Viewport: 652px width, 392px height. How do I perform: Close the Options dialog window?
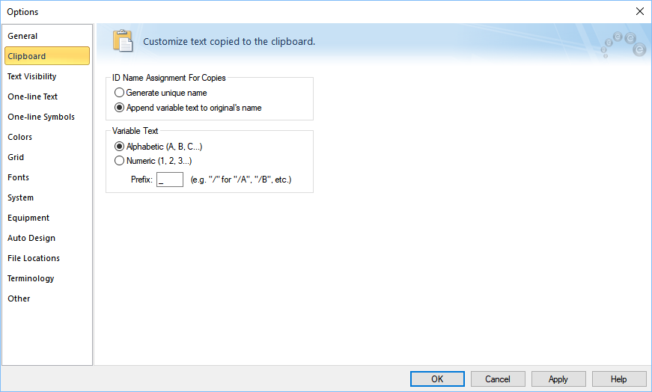click(x=639, y=11)
